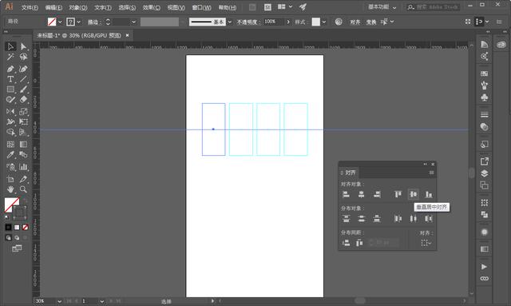Click Horizontal Distribute Center icon
Image resolution: width=511 pixels, height=306 pixels.
tap(414, 219)
